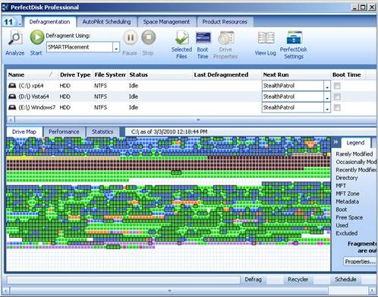Image resolution: width=378 pixels, height=297 pixels.
Task: Click the Pause toolbar icon
Action: pos(131,37)
